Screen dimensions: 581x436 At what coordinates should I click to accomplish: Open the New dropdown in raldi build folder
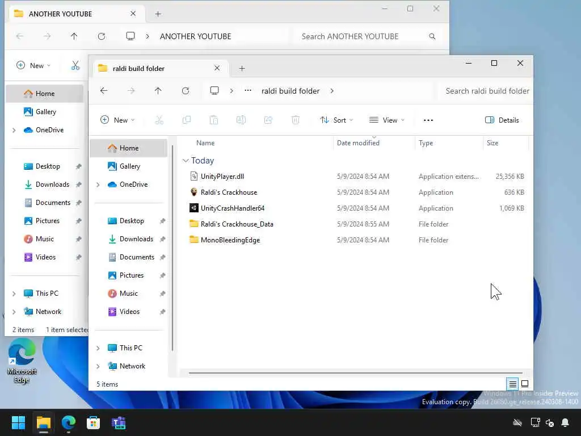point(117,120)
